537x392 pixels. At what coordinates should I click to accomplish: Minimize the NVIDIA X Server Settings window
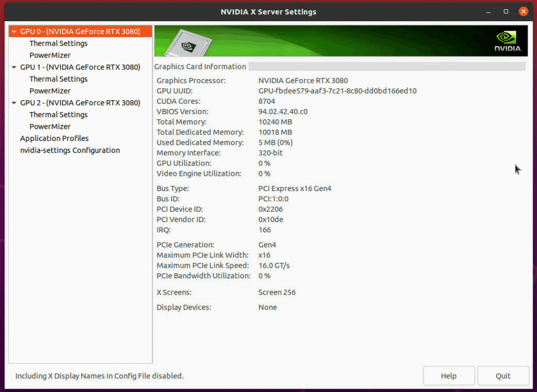point(489,11)
